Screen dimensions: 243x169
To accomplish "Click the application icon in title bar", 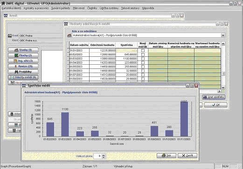I will [3, 3].
